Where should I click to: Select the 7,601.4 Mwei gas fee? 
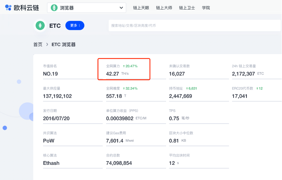[120, 141]
